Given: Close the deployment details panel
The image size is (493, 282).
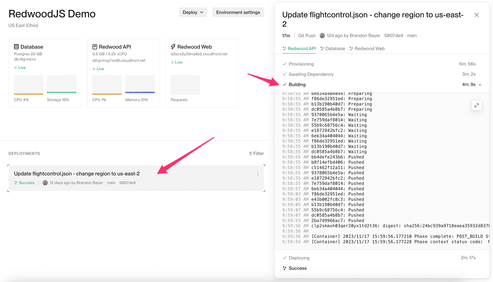Looking at the screenshot, I should pos(477,15).
